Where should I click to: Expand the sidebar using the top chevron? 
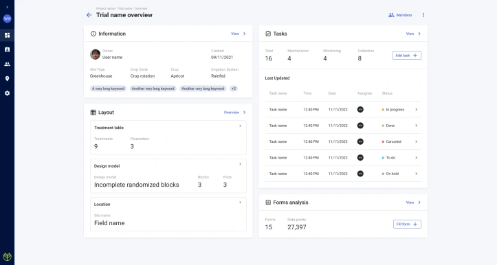[7, 7]
